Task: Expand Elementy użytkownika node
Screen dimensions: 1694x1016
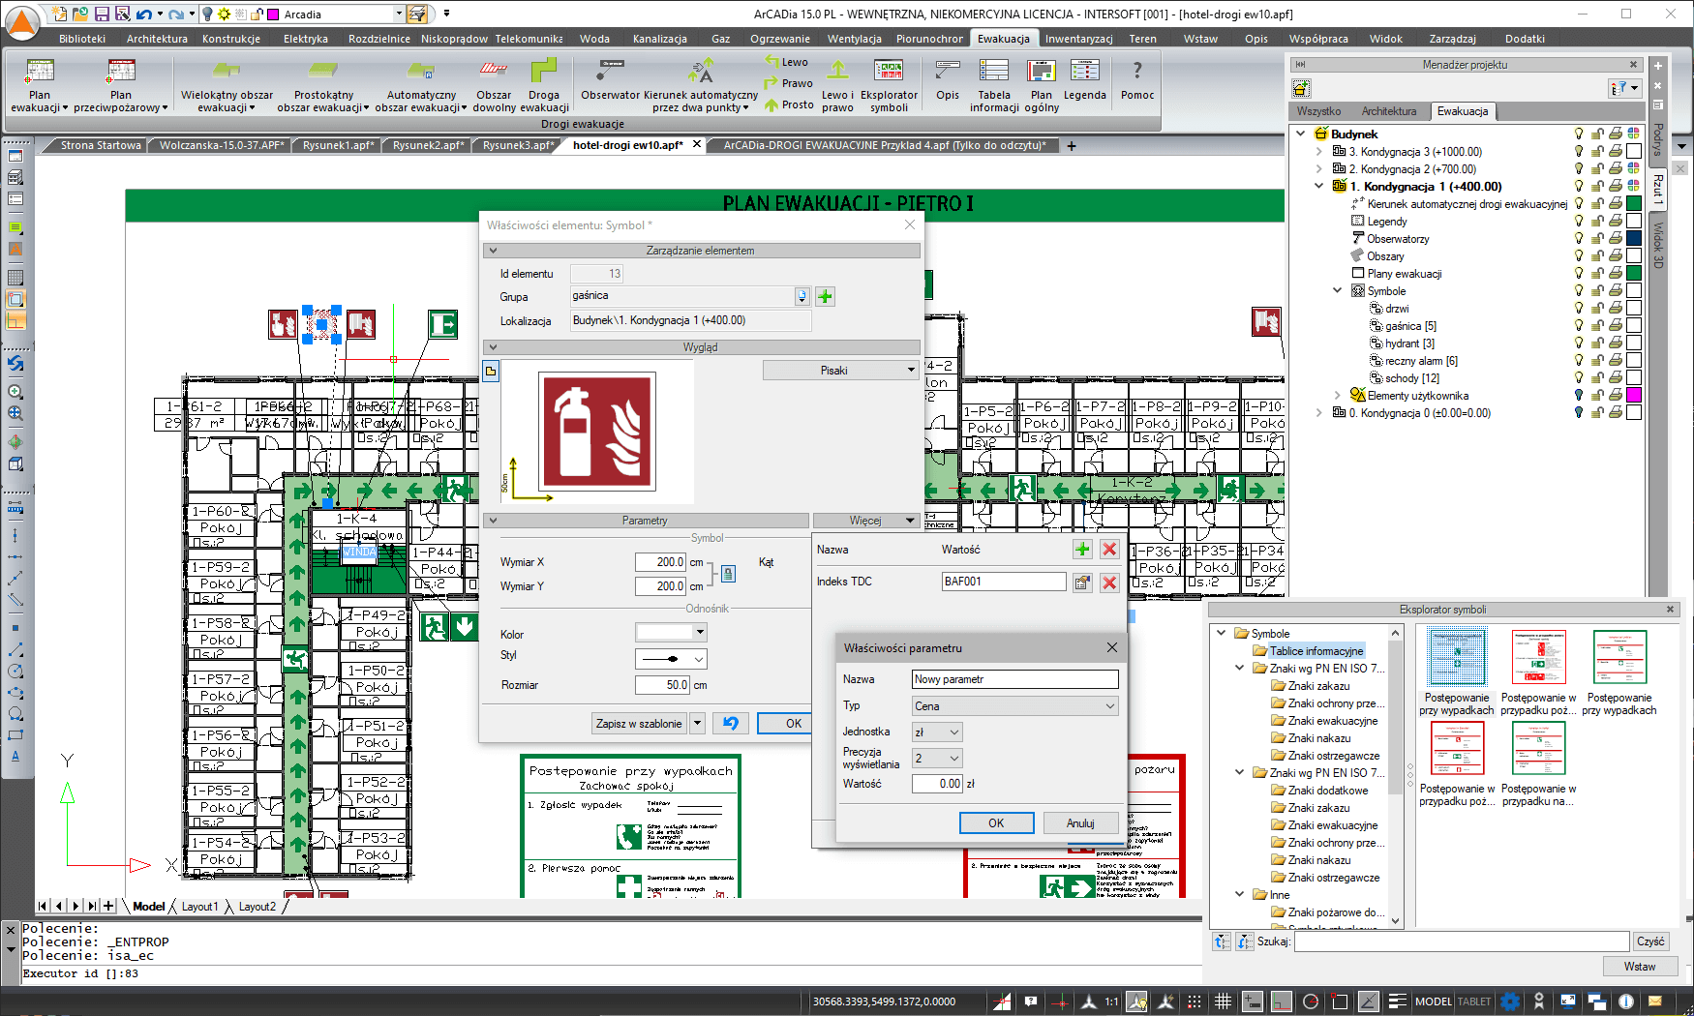Action: (x=1337, y=396)
